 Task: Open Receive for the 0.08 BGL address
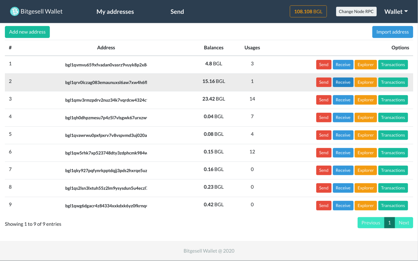(x=343, y=135)
